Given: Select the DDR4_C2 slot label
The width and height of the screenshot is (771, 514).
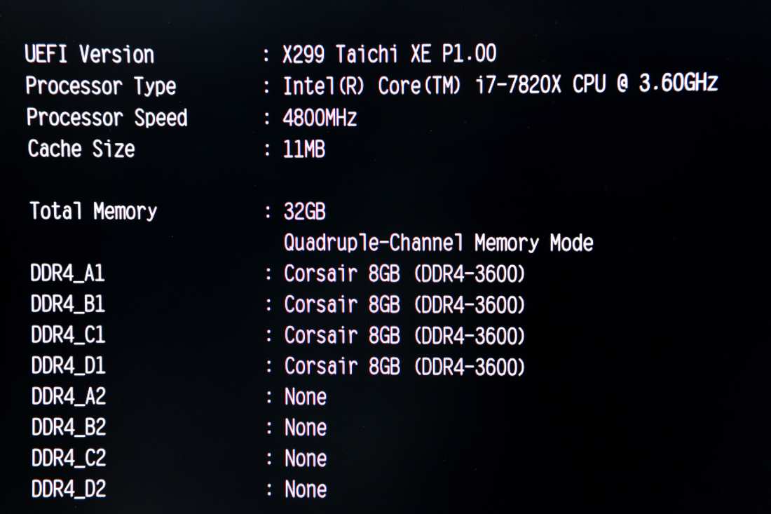Looking at the screenshot, I should point(68,459).
